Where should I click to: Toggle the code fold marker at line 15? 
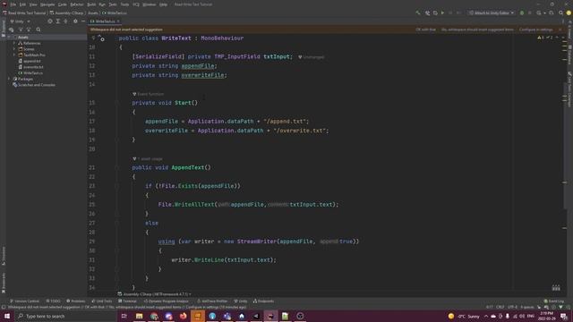[x=117, y=103]
